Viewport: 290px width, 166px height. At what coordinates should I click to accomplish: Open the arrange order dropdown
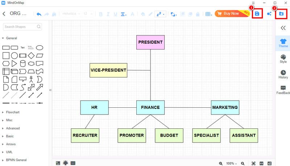174,14
